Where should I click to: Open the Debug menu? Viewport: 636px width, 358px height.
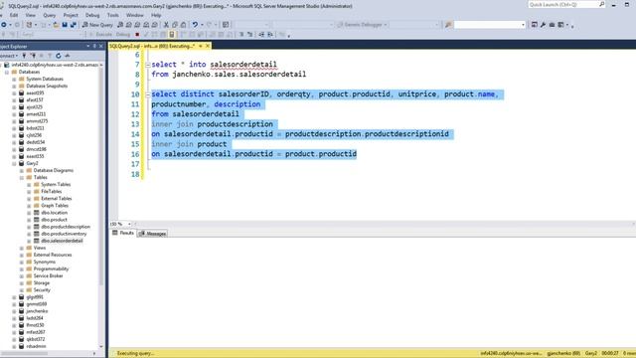pos(92,15)
